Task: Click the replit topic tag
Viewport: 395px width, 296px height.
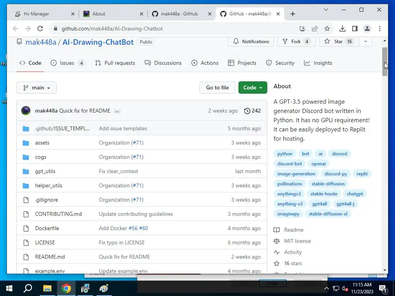Action: coord(362,174)
